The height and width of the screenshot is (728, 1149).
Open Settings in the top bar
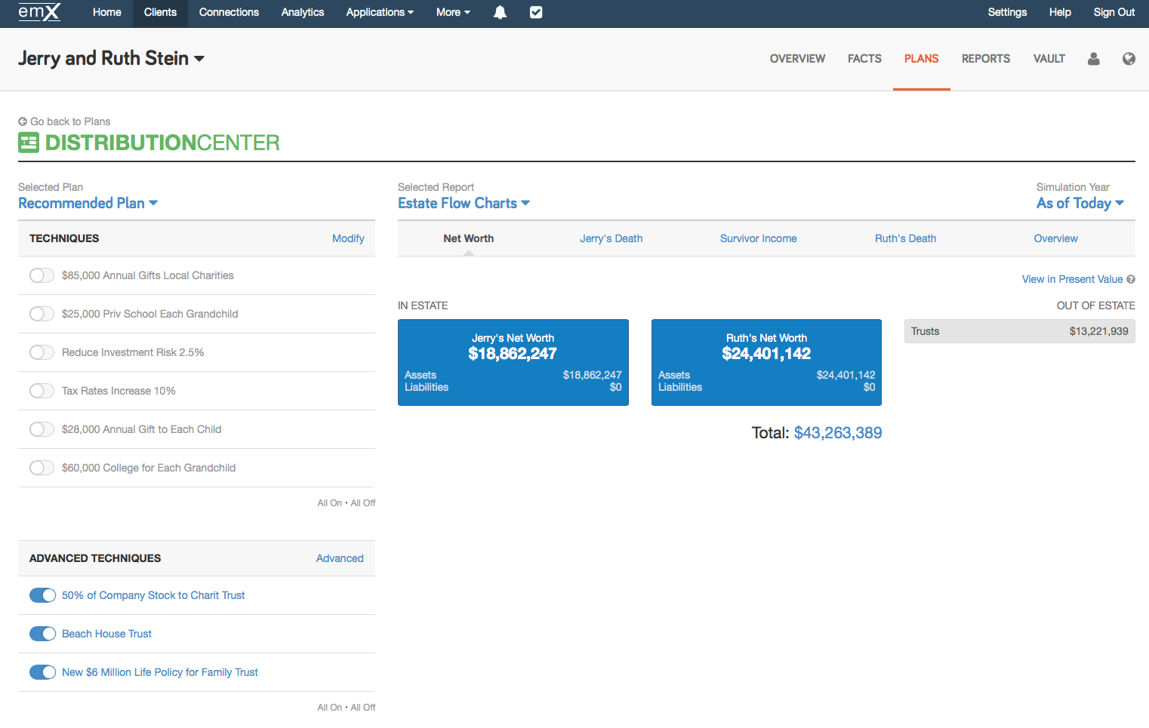click(x=1007, y=12)
